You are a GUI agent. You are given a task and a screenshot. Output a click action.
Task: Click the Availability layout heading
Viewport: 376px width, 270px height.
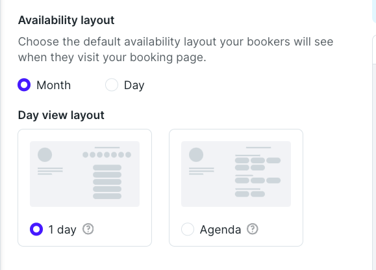tap(66, 20)
